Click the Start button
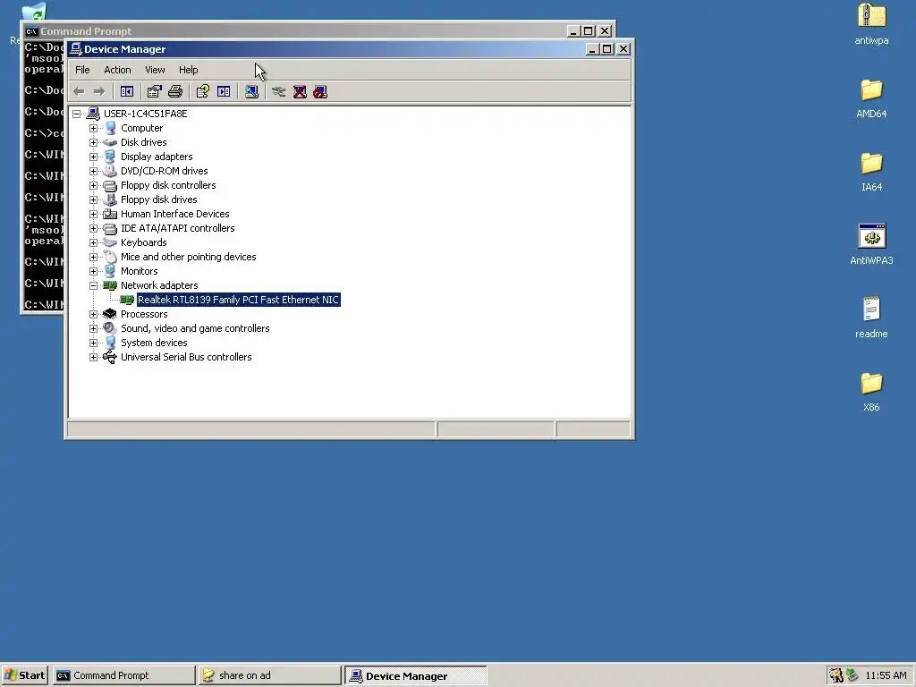The image size is (916, 687). click(x=24, y=675)
